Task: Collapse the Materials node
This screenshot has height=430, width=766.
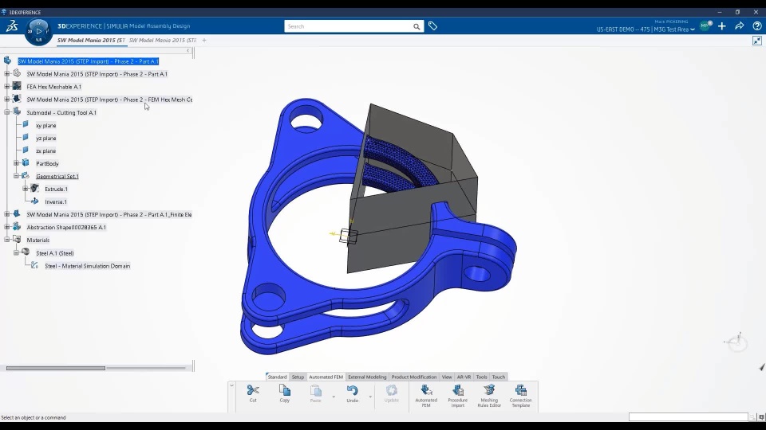Action: pos(7,240)
